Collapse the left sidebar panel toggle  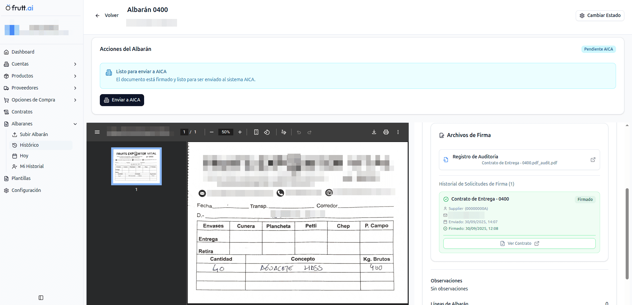coord(41,298)
